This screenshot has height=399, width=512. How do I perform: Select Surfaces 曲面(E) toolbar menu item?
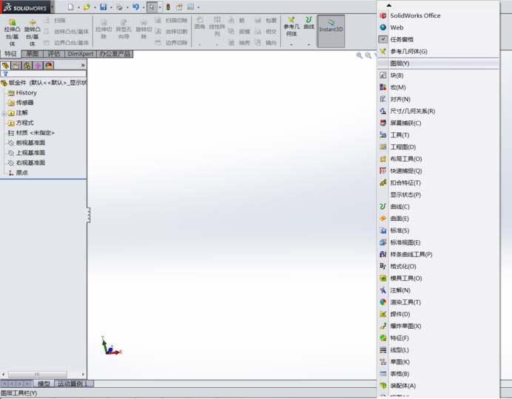click(x=438, y=219)
